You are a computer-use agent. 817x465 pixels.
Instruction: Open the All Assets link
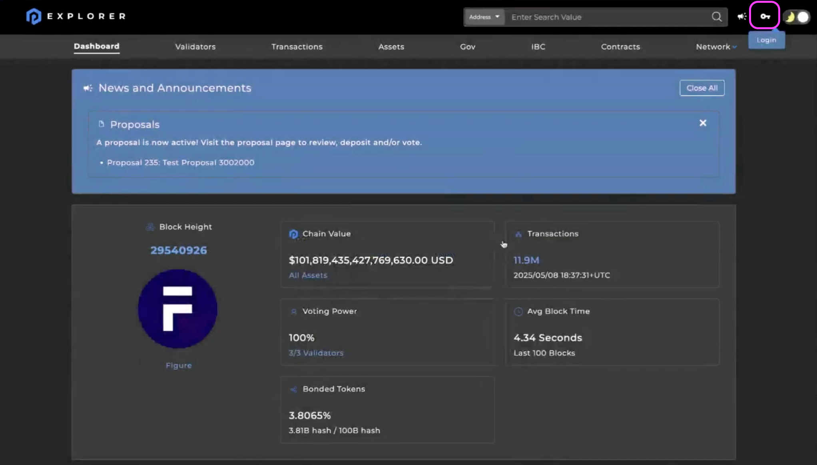click(x=308, y=275)
